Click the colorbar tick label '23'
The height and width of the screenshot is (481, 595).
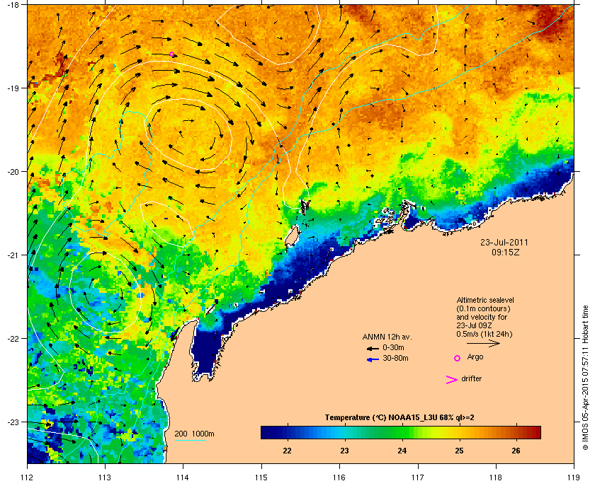pyautogui.click(x=344, y=451)
